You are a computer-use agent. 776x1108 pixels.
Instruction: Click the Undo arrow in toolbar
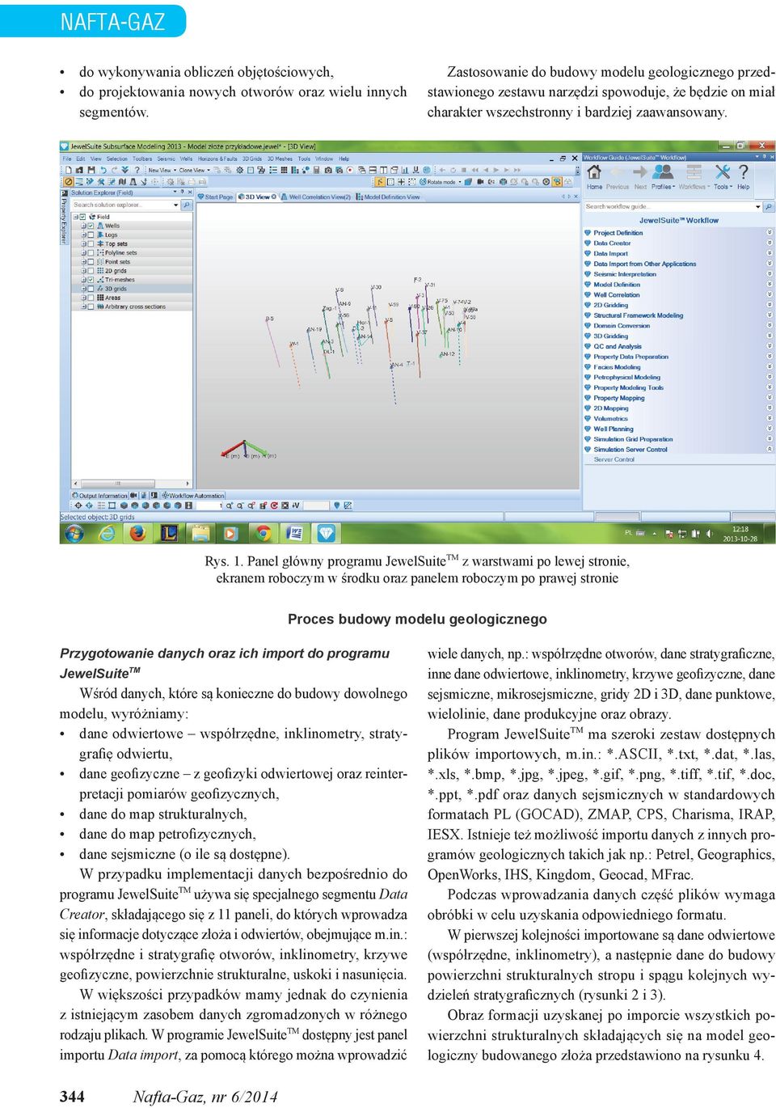103,170
